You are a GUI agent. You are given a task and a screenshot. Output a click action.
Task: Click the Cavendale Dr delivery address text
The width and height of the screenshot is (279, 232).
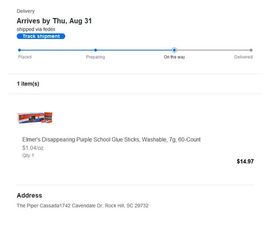(x=83, y=206)
